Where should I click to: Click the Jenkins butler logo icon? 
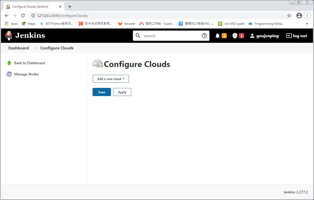pos(9,36)
